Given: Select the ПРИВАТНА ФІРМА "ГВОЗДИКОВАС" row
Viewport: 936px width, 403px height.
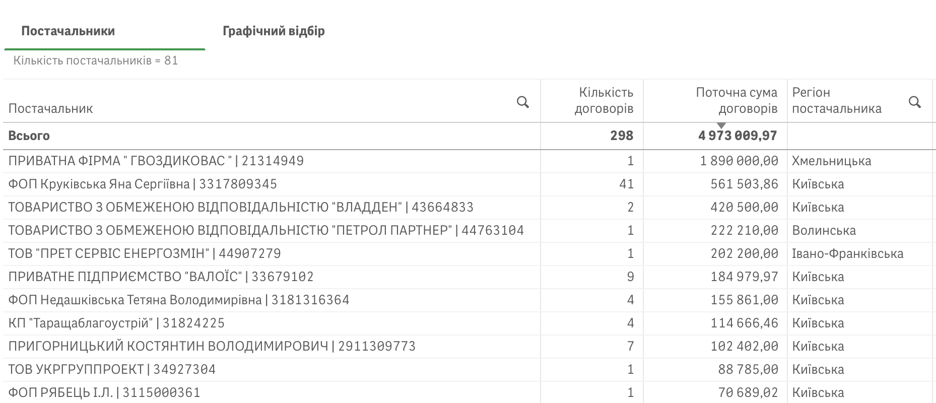Looking at the screenshot, I should 156,161.
